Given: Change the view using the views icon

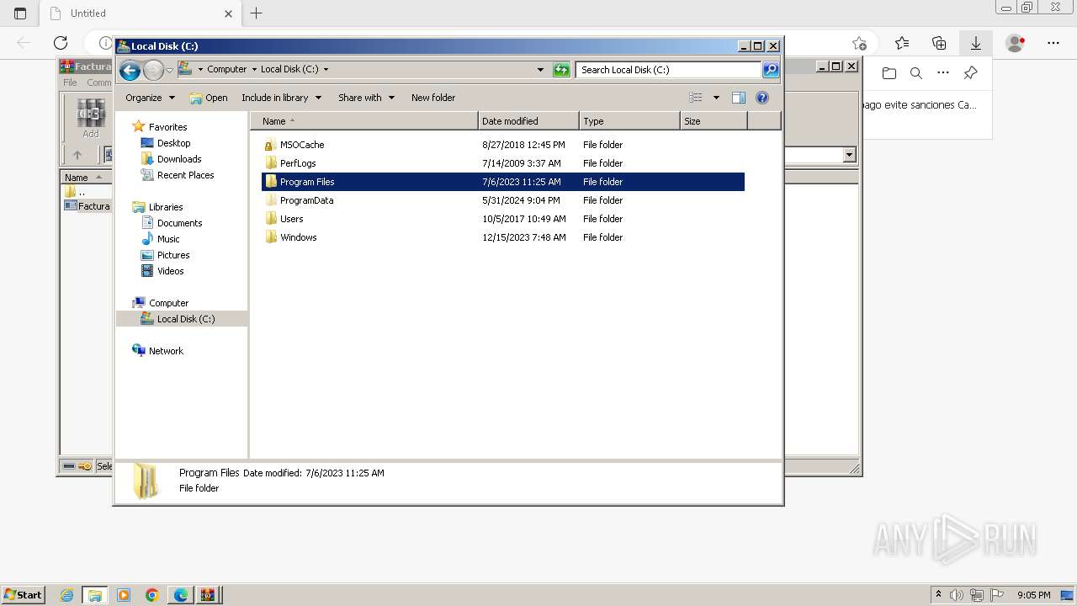Looking at the screenshot, I should [x=696, y=98].
